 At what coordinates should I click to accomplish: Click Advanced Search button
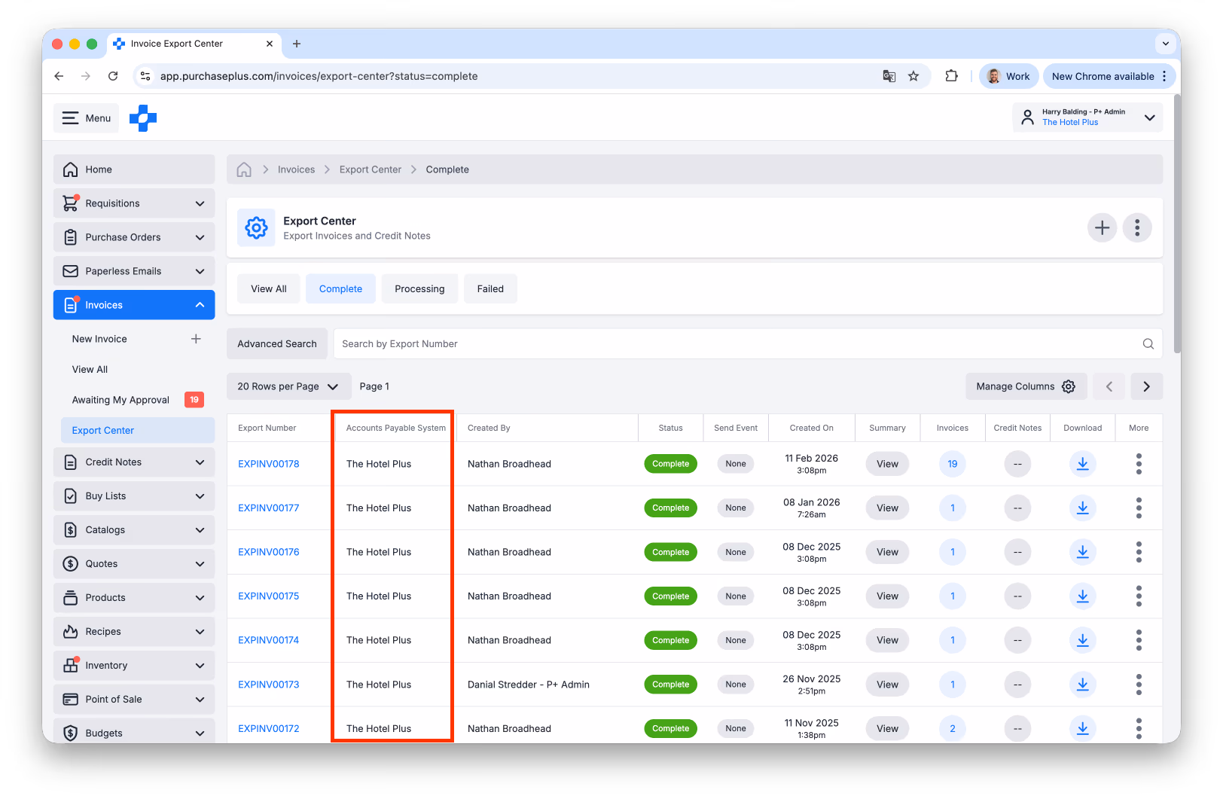[277, 344]
